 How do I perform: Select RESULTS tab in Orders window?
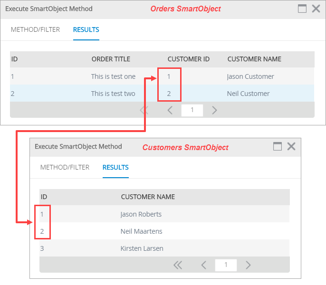tap(86, 29)
